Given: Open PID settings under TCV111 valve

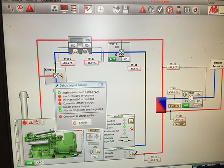Looking at the screenshot, I should tap(126, 59).
